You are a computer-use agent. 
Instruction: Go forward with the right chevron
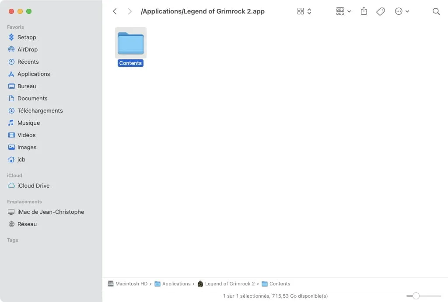point(129,11)
